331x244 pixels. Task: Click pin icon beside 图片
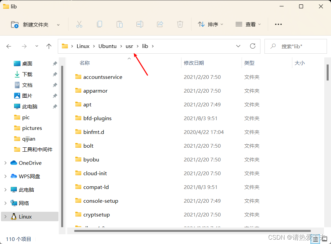55,96
